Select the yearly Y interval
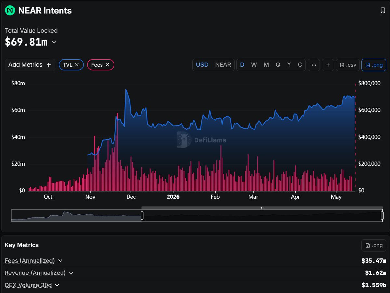 click(289, 65)
